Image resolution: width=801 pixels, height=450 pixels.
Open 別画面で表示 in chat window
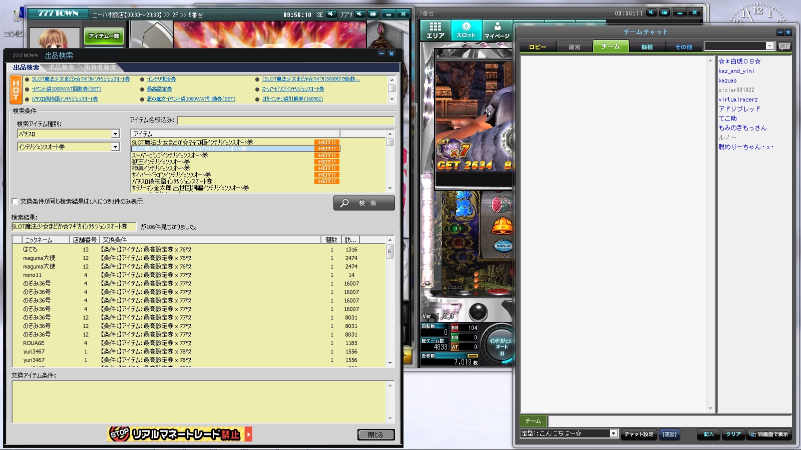[769, 434]
